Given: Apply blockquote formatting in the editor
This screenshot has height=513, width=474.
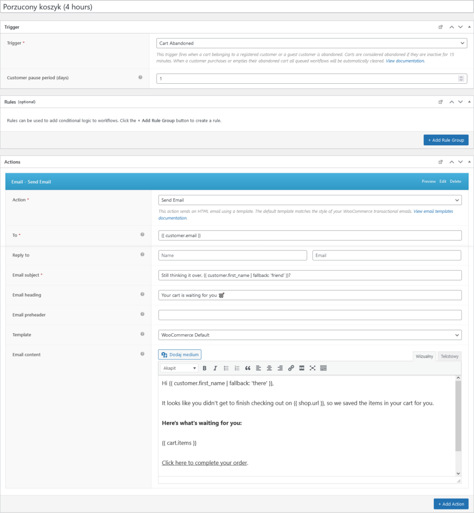Looking at the screenshot, I should 248,368.
